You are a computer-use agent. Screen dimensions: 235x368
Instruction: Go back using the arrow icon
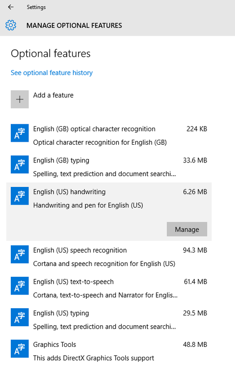11,7
